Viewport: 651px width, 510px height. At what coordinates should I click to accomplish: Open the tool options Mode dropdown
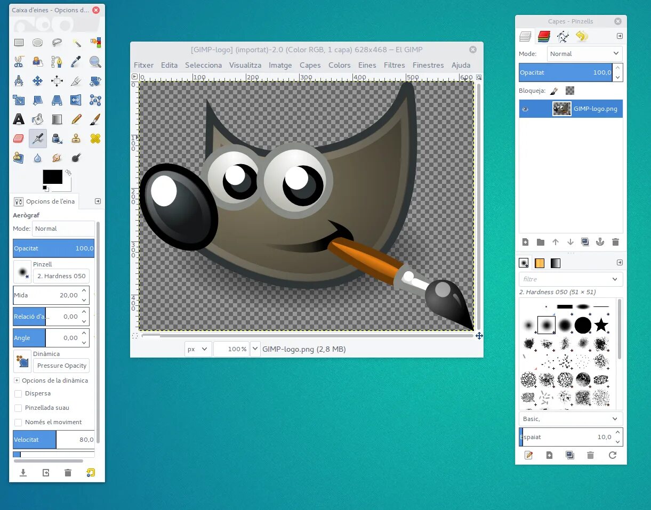(63, 229)
